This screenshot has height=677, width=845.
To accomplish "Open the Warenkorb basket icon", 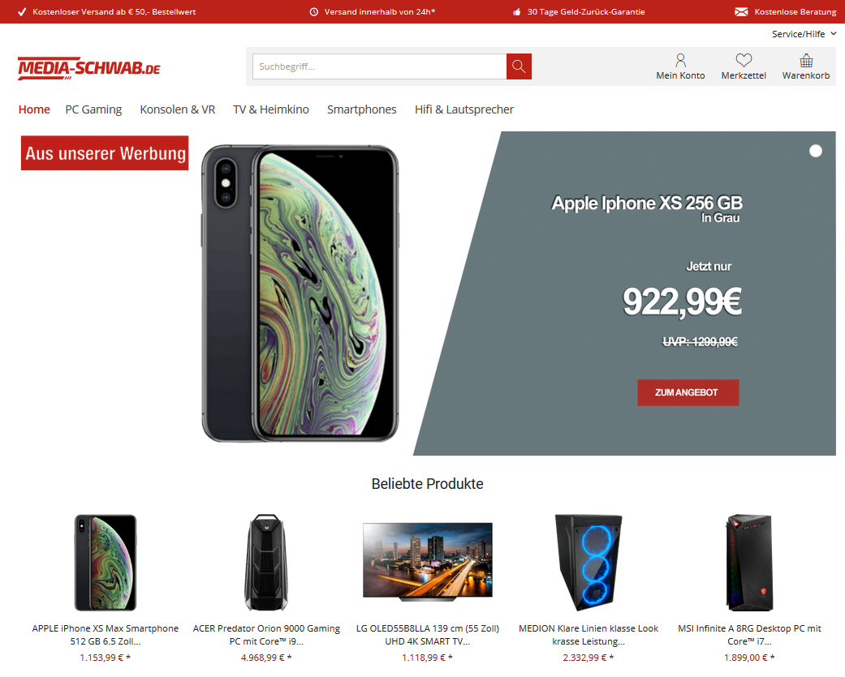I will point(806,60).
